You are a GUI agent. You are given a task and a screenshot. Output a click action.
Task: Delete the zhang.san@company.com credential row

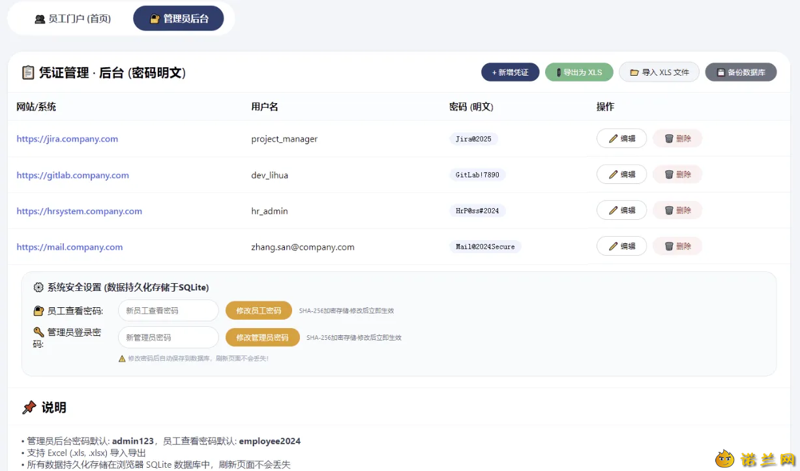[677, 246]
